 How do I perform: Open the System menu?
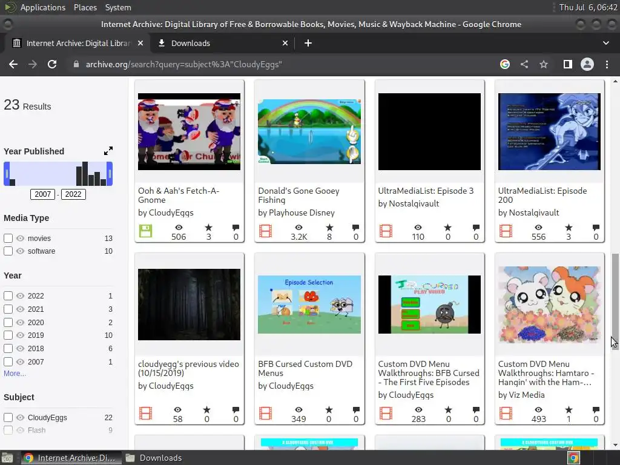[x=118, y=7]
